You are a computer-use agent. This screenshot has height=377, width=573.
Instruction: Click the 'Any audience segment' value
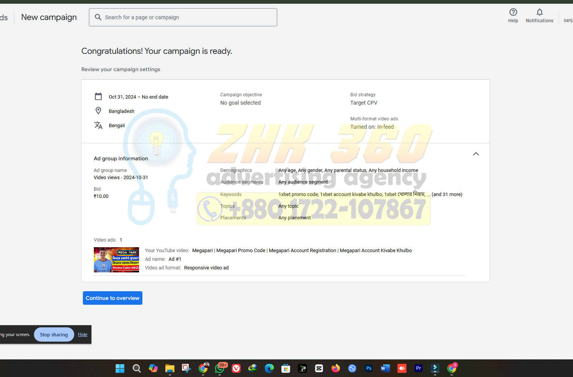point(303,182)
